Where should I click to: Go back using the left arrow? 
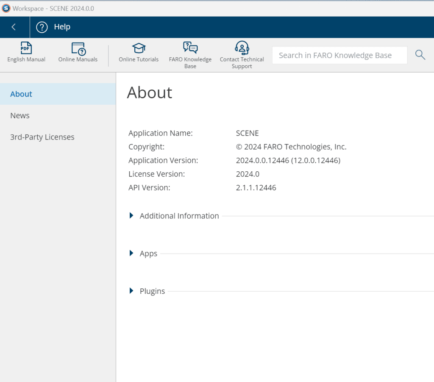14,27
